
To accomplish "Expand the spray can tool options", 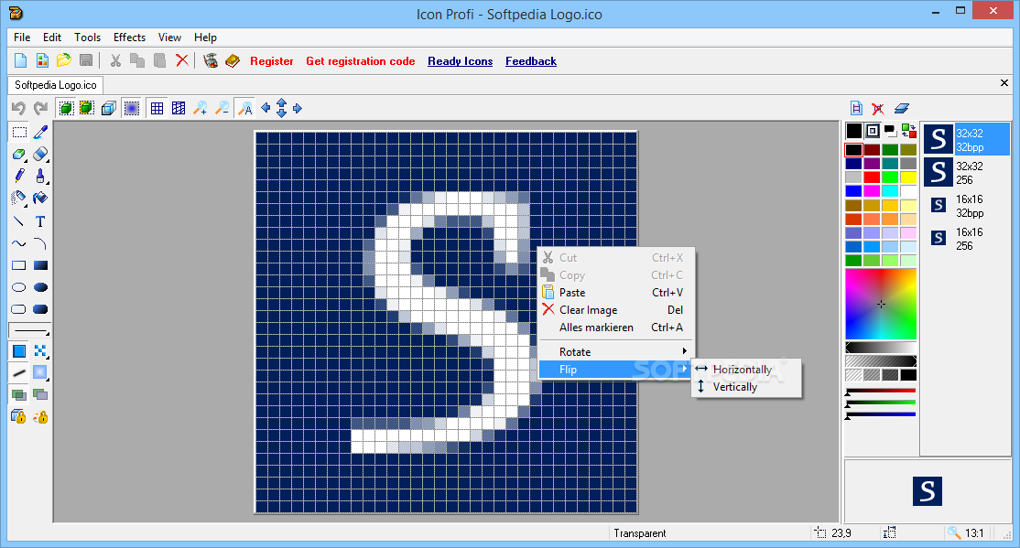I will point(26,204).
